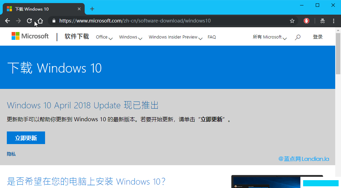Viewport: 341px width, 188px height.
Task: Open the 软件下载 home link
Action: (x=77, y=36)
